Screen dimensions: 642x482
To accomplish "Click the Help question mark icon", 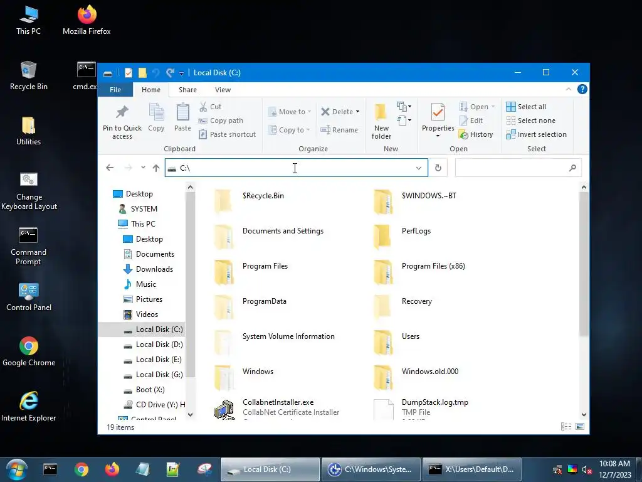I will [x=582, y=89].
